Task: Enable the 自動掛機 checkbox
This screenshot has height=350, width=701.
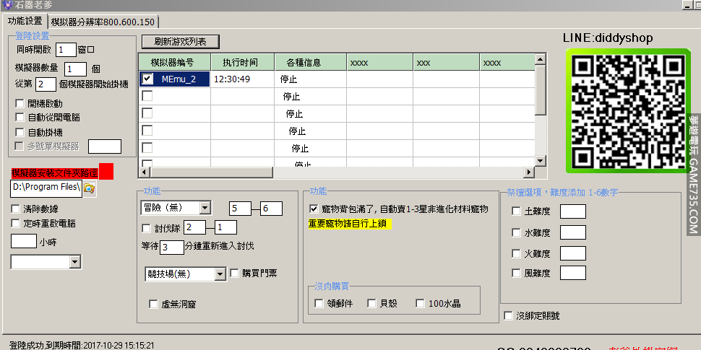Action: (20, 133)
